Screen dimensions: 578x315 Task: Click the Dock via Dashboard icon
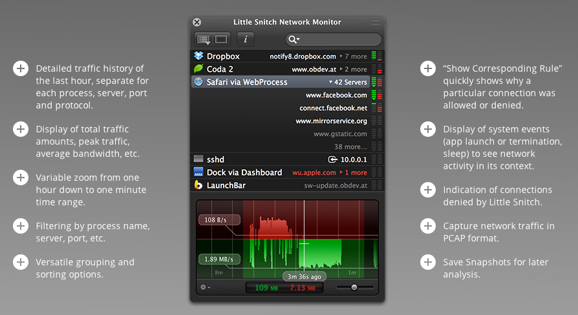(198, 172)
